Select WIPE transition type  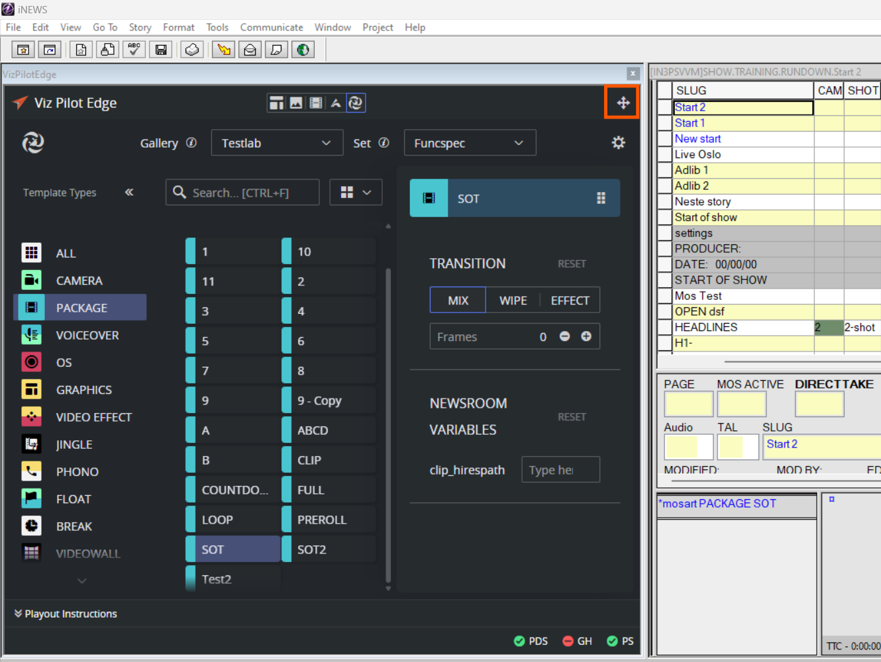click(513, 300)
